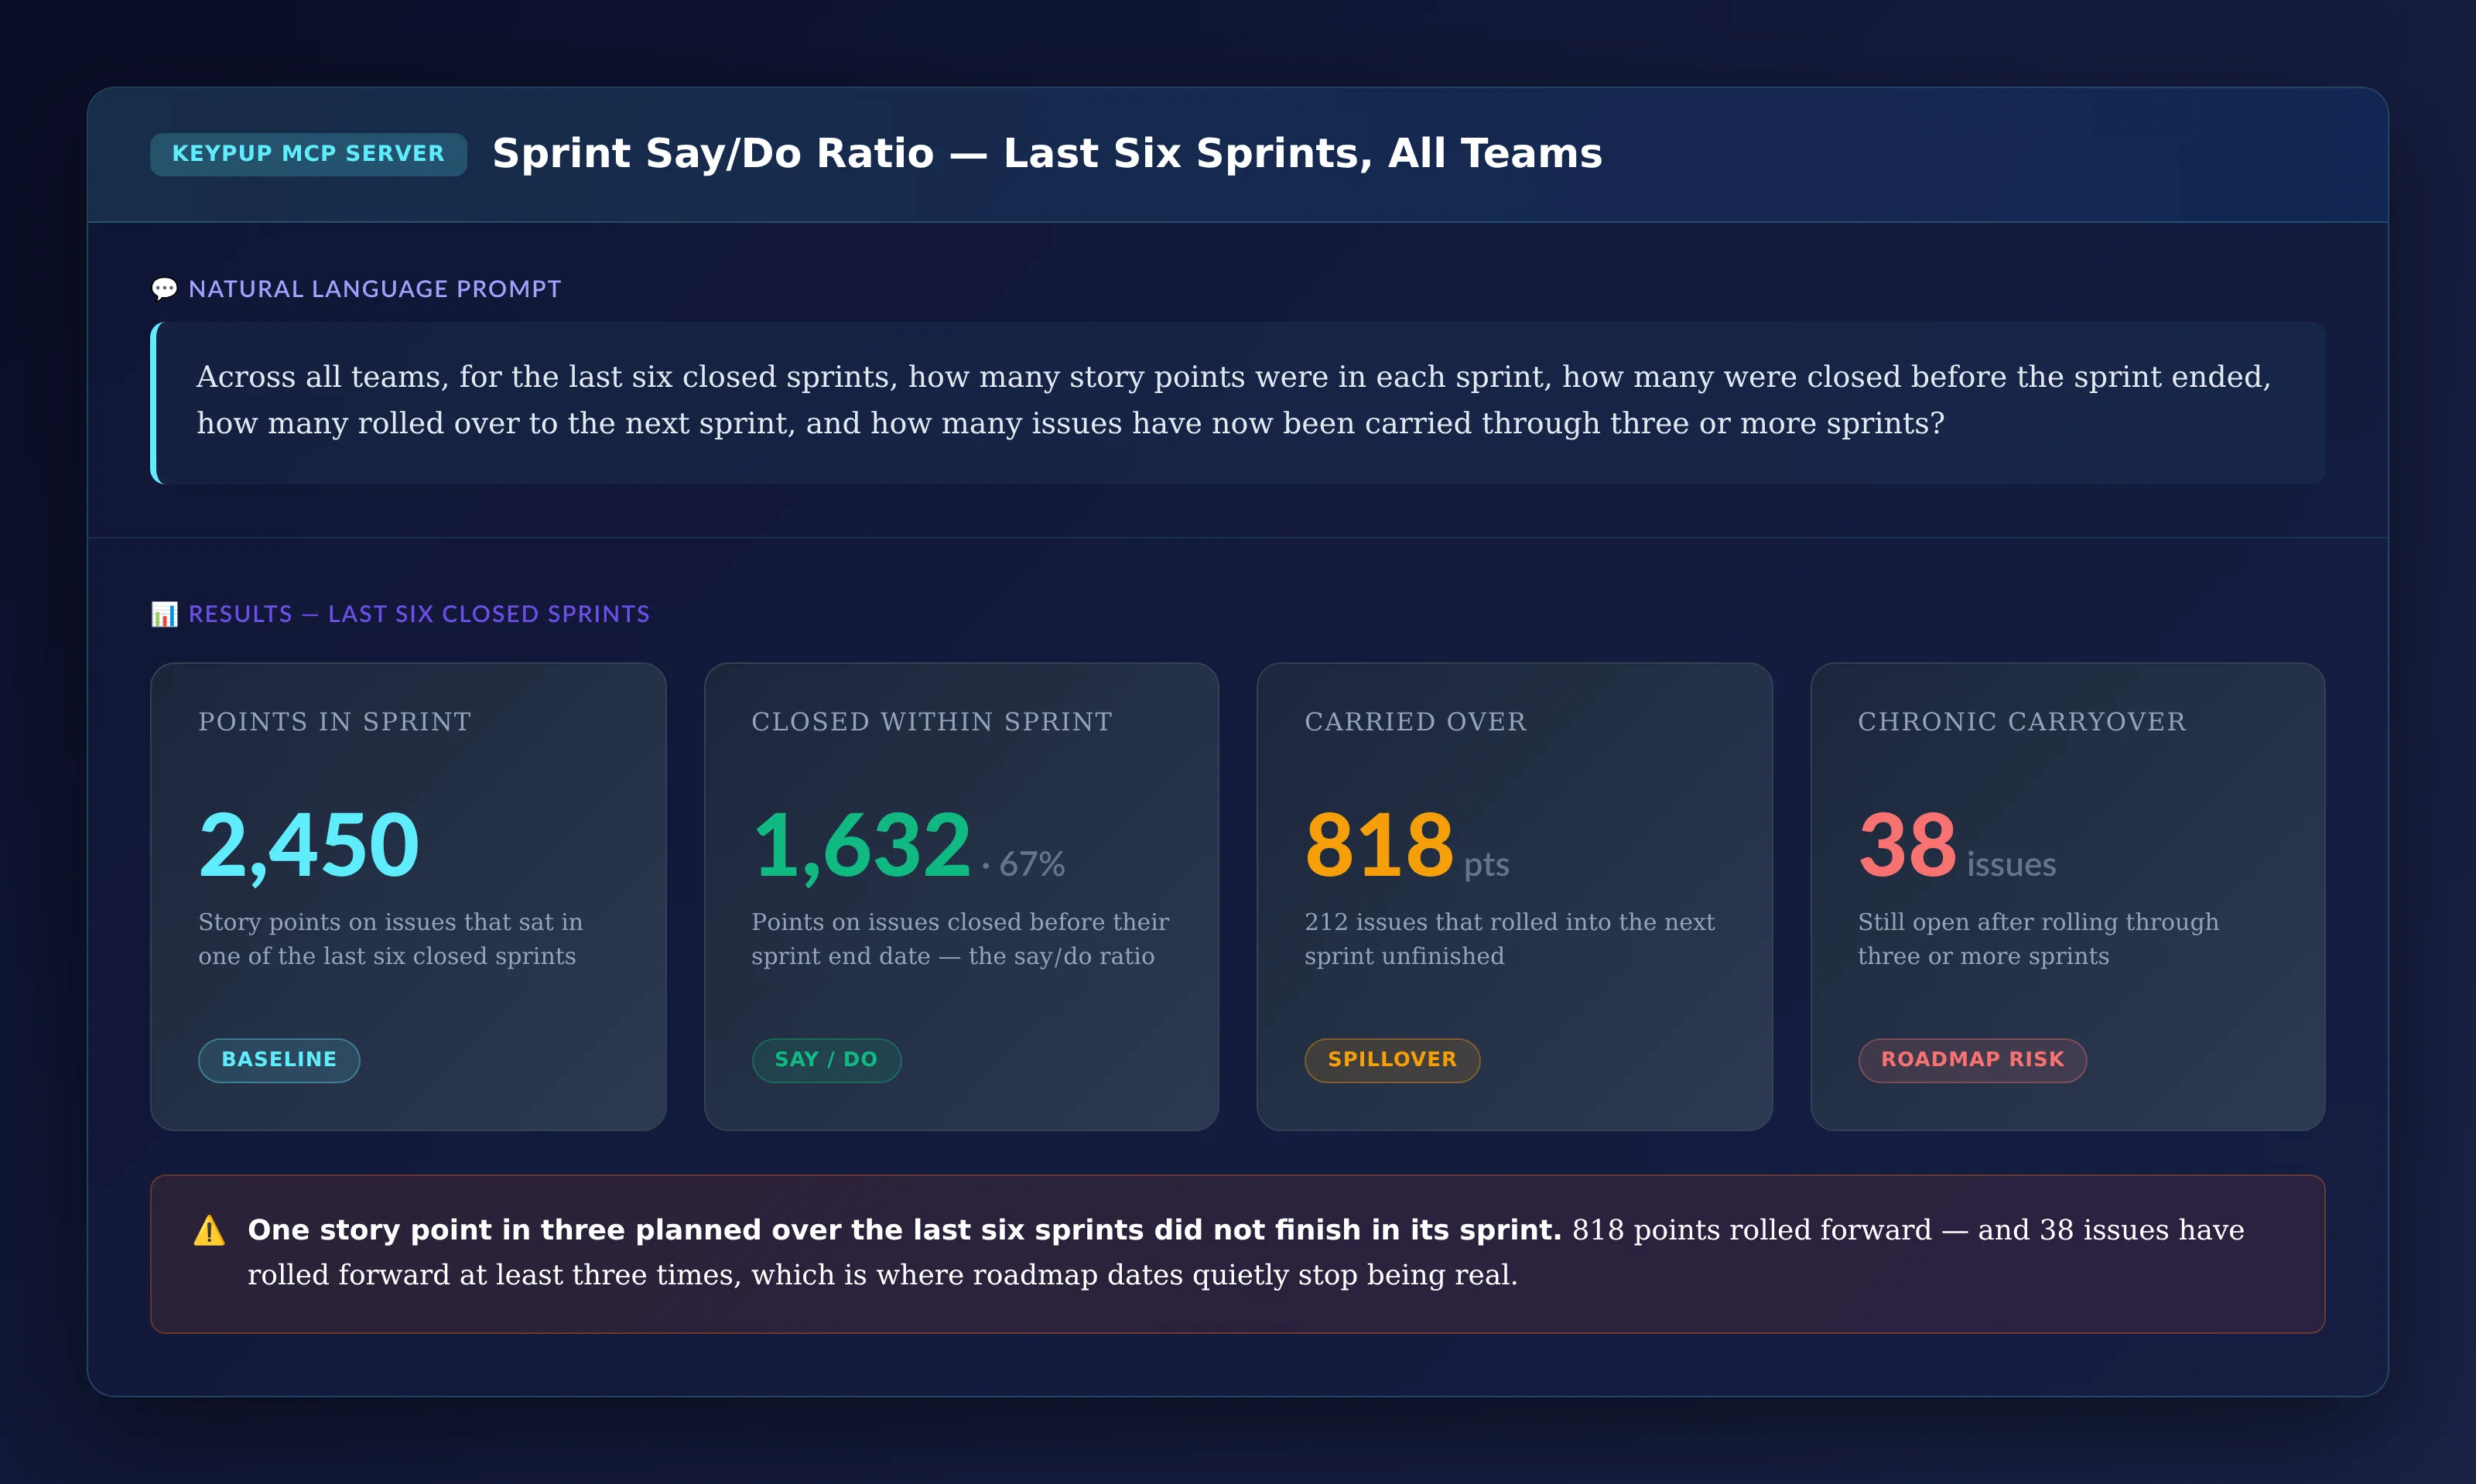Click the bold "One story point in three planned" warning
Screen dimensions: 2476x1484
point(904,1230)
